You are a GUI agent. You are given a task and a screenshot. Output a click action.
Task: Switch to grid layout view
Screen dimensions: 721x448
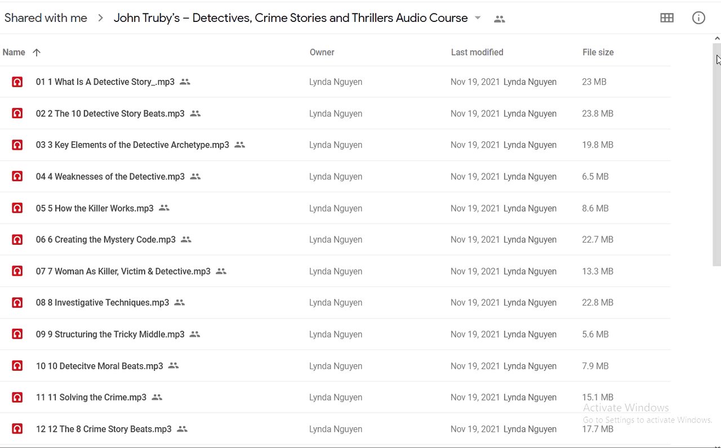[x=667, y=18]
